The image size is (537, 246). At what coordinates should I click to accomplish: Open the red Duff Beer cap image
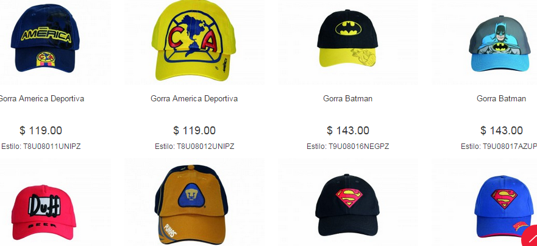[x=44, y=212]
